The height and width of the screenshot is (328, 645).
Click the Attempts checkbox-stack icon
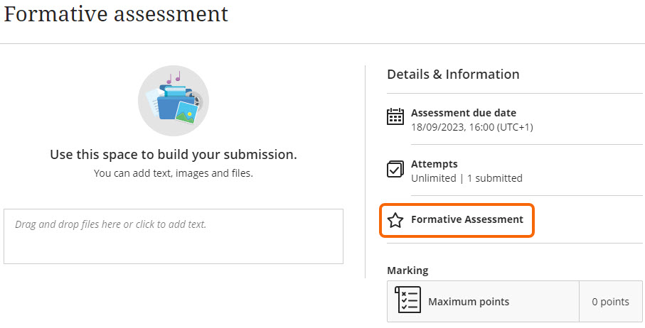(x=395, y=169)
